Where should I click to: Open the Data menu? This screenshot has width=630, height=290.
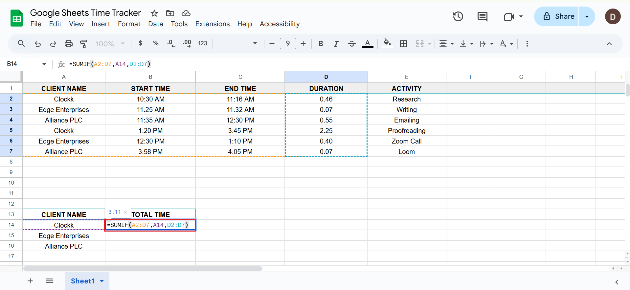(x=156, y=24)
